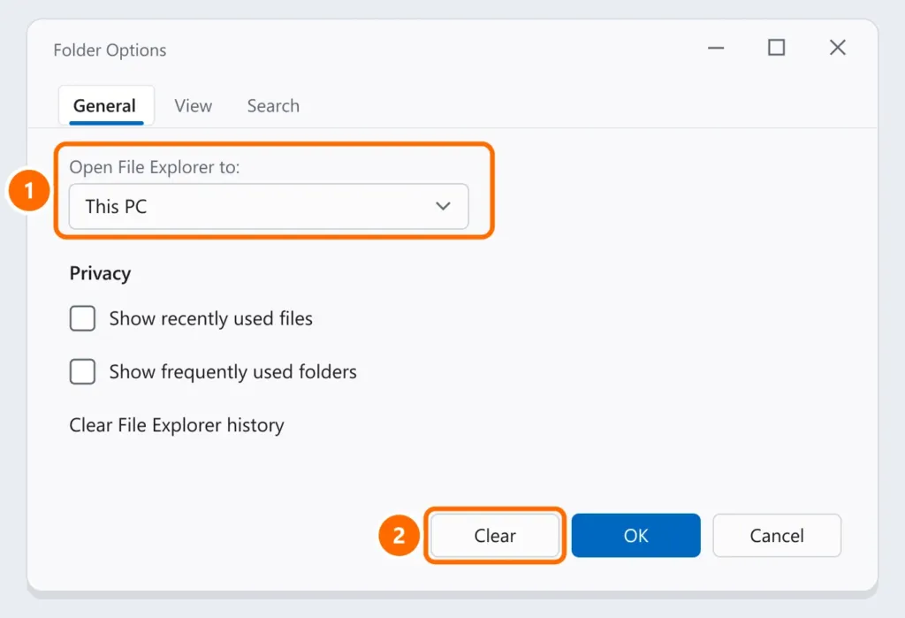Click the 'Clear File Explorer history' text
905x618 pixels.
point(177,425)
